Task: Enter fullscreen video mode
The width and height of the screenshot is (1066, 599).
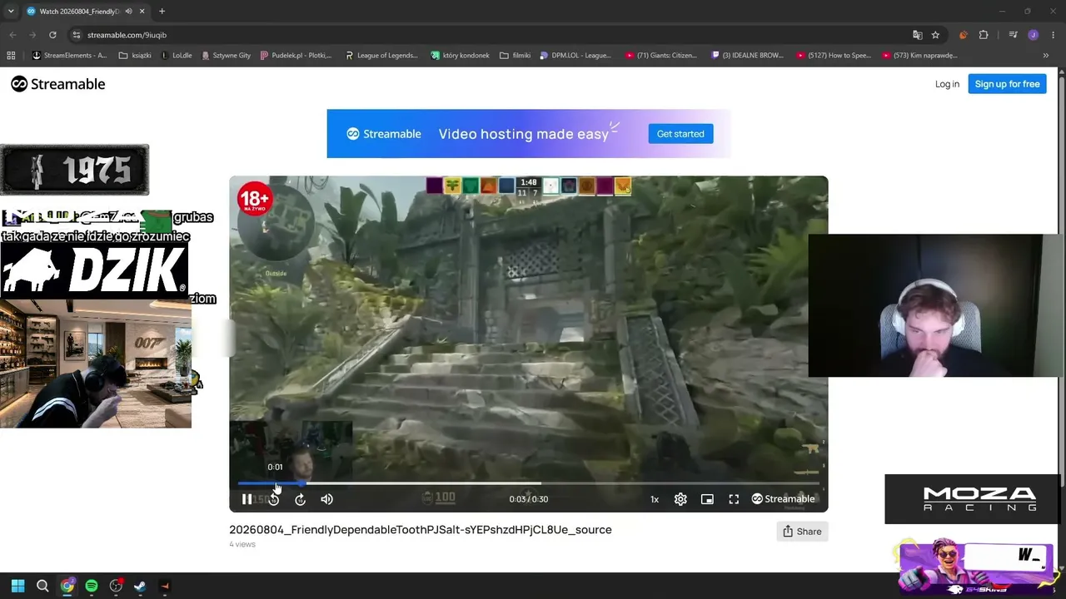Action: point(734,499)
